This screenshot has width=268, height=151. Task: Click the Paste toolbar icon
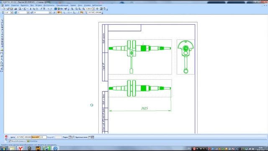pyautogui.click(x=37, y=9)
